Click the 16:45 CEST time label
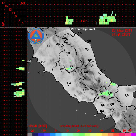136x136 pixels. pos(121,35)
